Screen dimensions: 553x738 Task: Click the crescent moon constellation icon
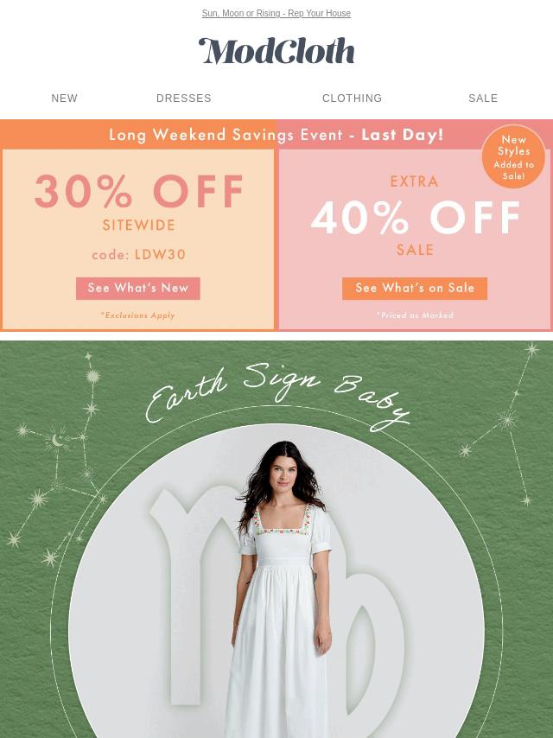tap(57, 441)
